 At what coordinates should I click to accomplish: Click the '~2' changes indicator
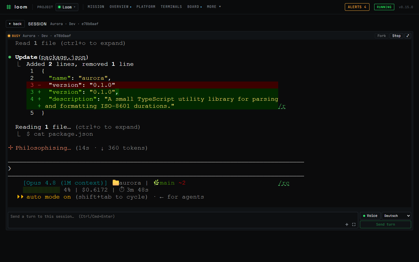(x=182, y=183)
